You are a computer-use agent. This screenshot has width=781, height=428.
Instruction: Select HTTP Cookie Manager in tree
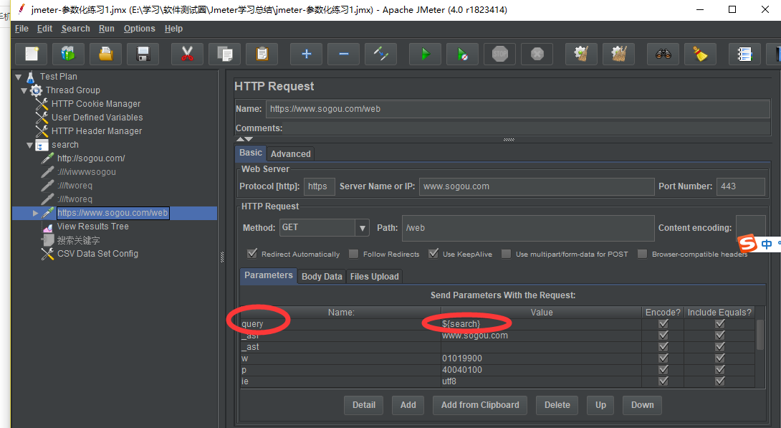point(95,104)
